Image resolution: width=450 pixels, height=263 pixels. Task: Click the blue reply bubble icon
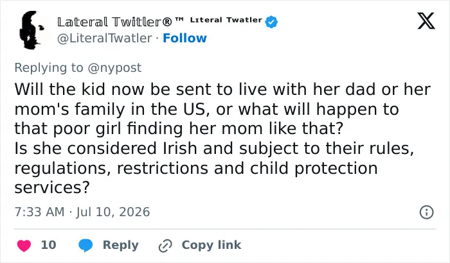(x=85, y=245)
